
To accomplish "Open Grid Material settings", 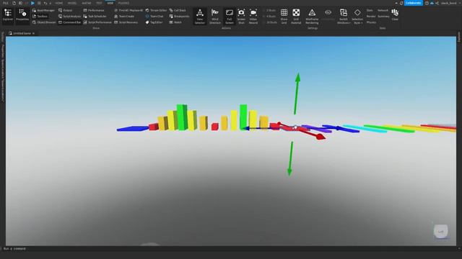I will click(296, 17).
